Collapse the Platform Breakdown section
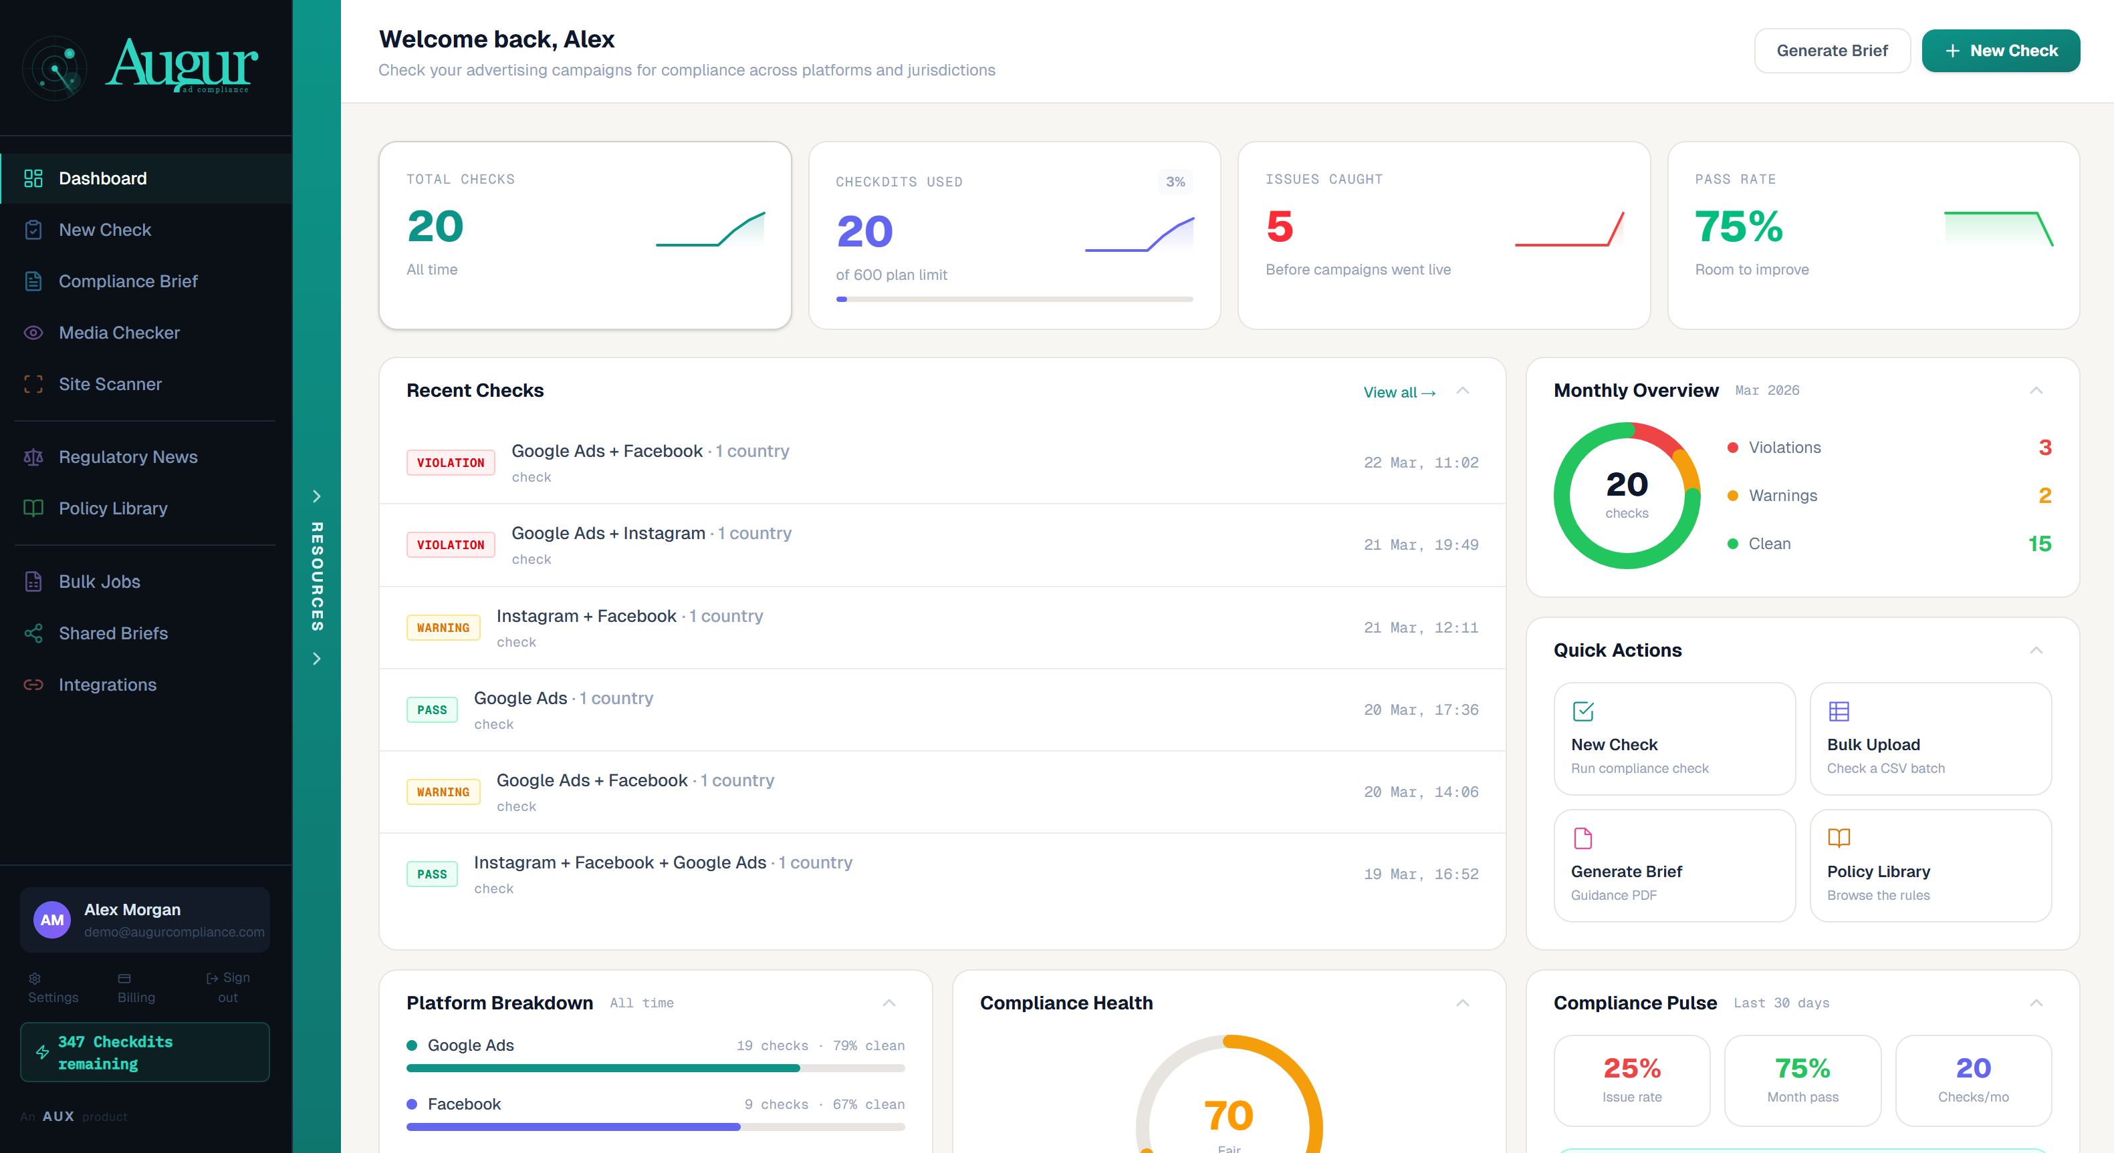 pos(889,1003)
